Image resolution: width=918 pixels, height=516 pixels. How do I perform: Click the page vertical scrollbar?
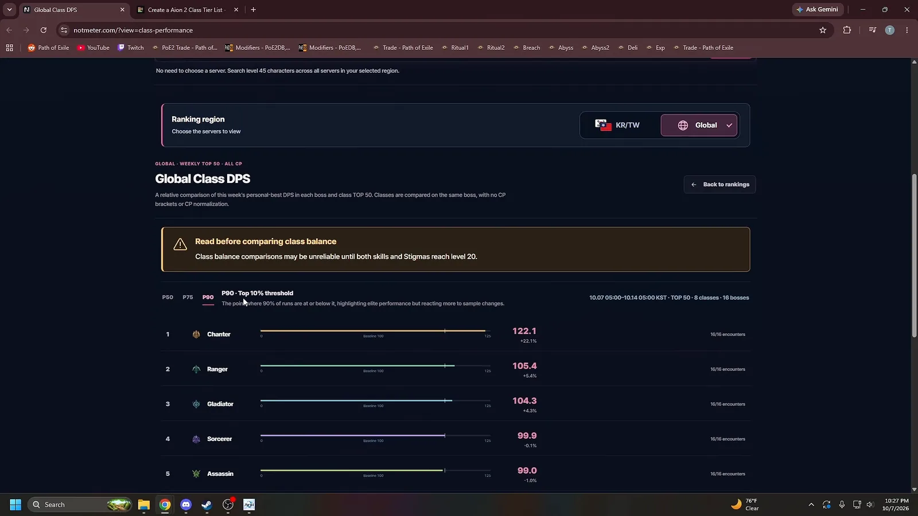click(914, 255)
